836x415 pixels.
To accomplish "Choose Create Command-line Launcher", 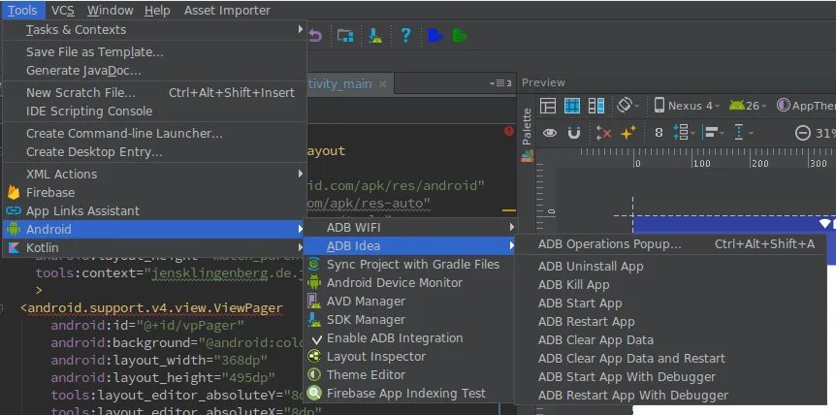I will (x=154, y=133).
